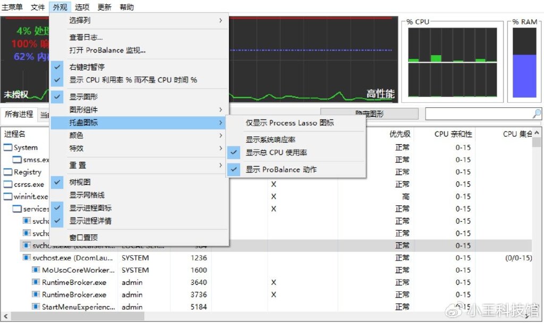Toggle 显示进程图标 option
Screen dimensions: 544x323
[139, 208]
